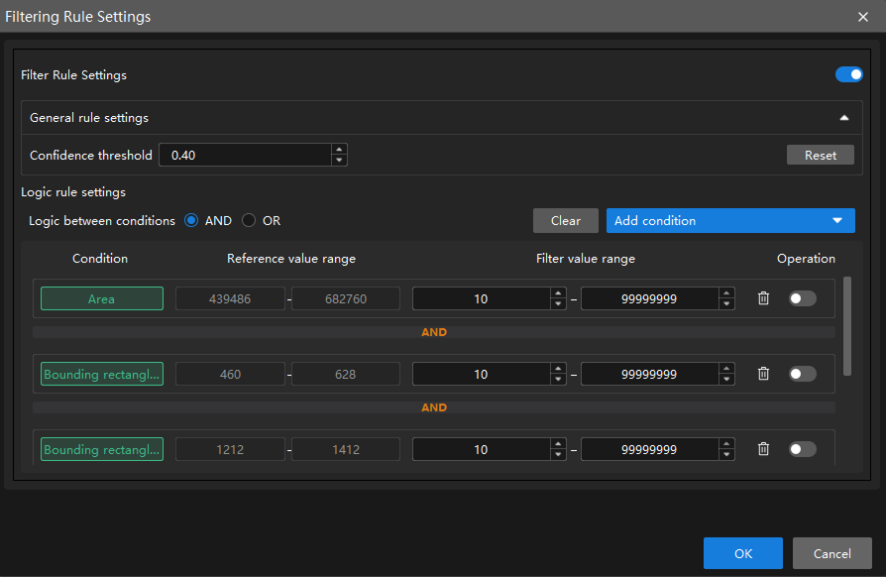Increase Area minimum filter value
Viewport: 886px width, 577px height.
[x=558, y=293]
